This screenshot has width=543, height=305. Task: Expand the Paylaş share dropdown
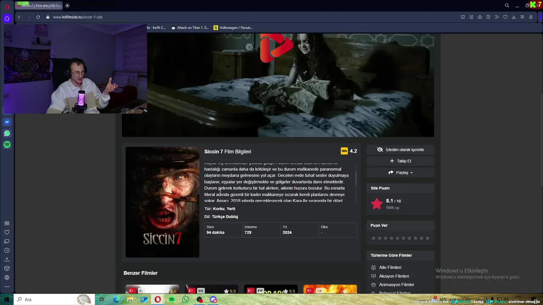pyautogui.click(x=400, y=172)
